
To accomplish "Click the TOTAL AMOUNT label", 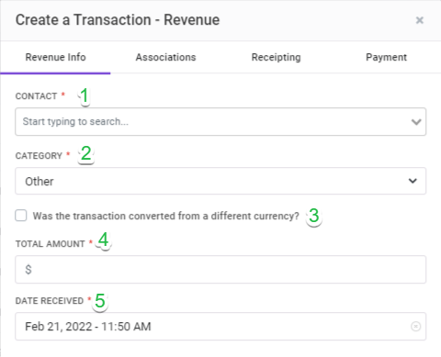I will coord(50,244).
